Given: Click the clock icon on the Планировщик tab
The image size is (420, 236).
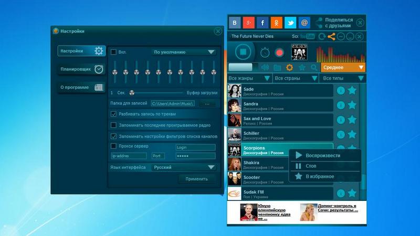Looking at the screenshot, I should point(99,69).
